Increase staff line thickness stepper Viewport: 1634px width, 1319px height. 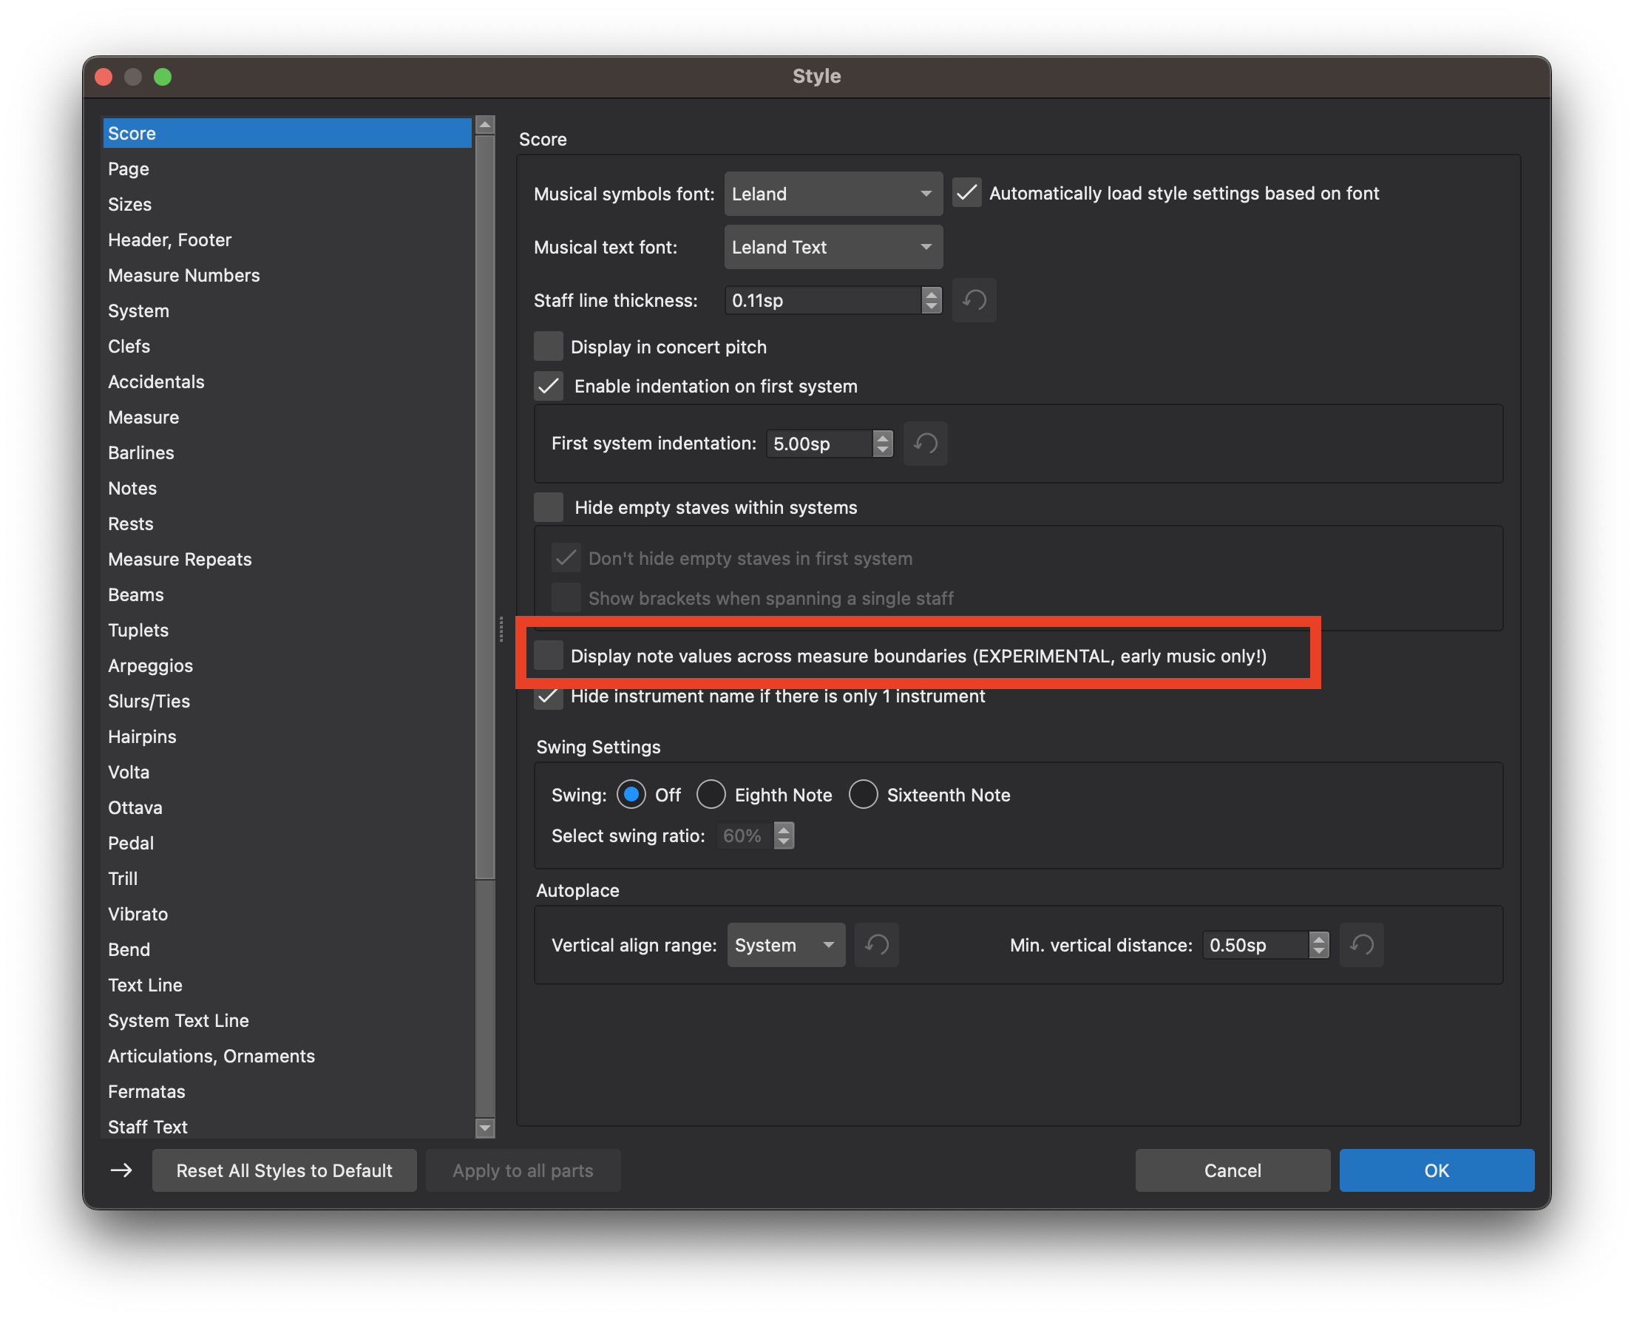coord(931,294)
